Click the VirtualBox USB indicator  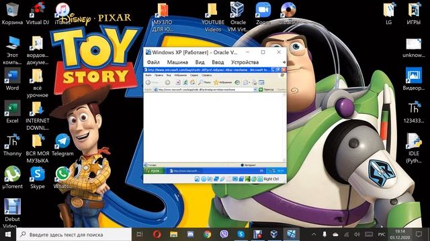pos(222,179)
